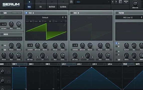Open the MENU dropdown

(126, 2)
